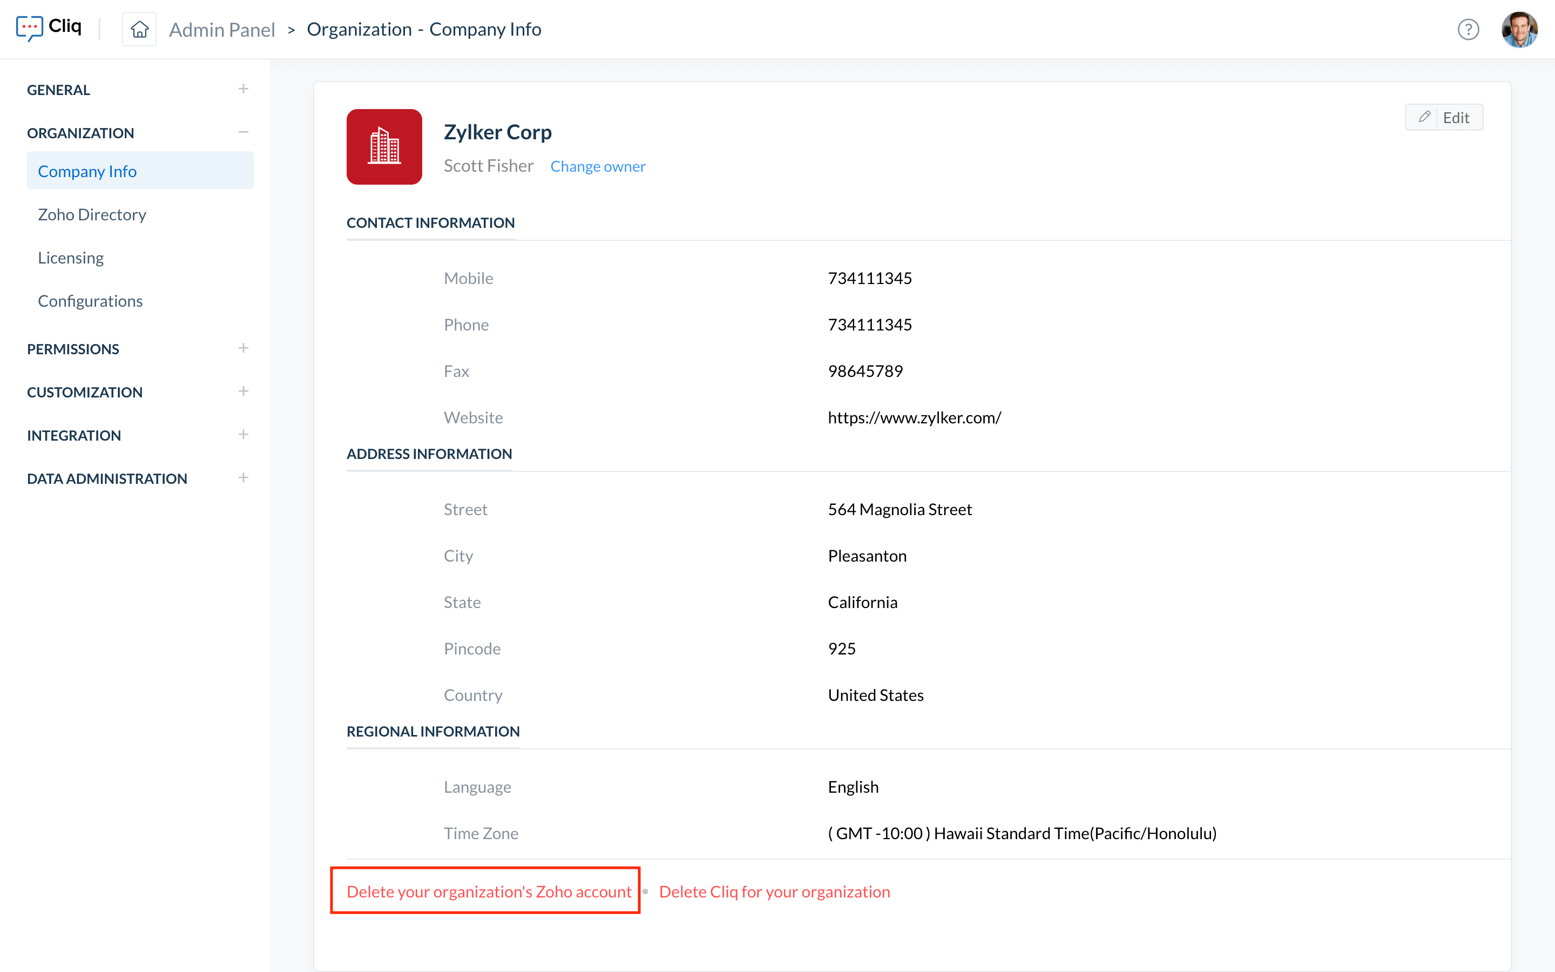Click the INTEGRATION section heading
This screenshot has width=1555, height=972.
[74, 435]
